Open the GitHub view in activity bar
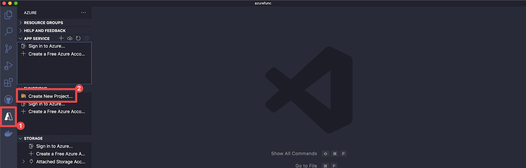This screenshot has width=526, height=168. click(8, 100)
